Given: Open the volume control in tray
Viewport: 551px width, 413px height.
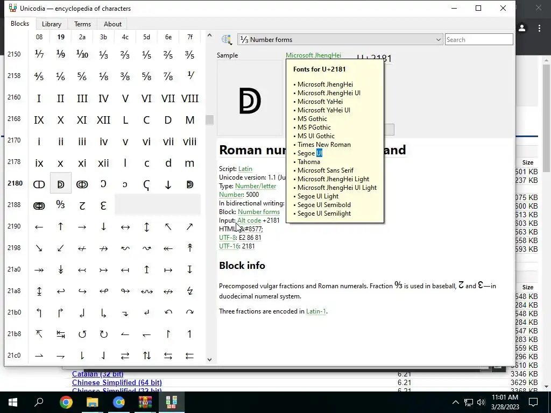Looking at the screenshot, I should tap(481, 402).
